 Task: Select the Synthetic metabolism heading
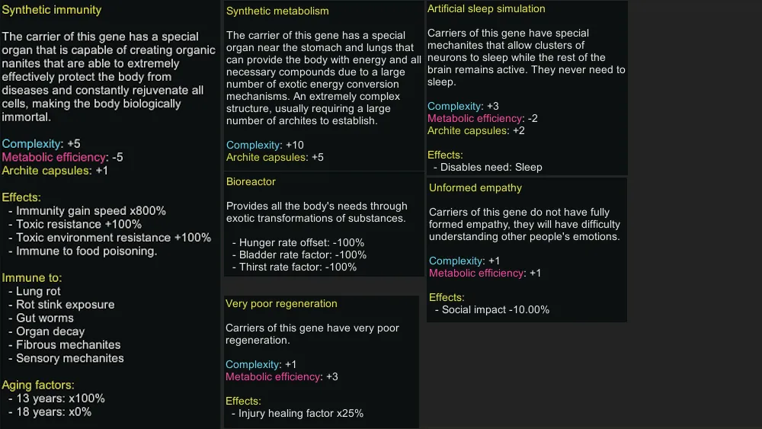(277, 11)
